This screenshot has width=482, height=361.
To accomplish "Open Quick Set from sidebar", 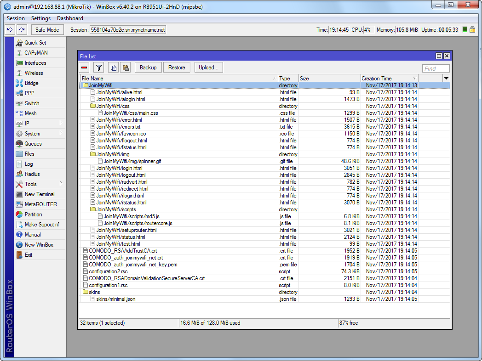I will click(40, 43).
